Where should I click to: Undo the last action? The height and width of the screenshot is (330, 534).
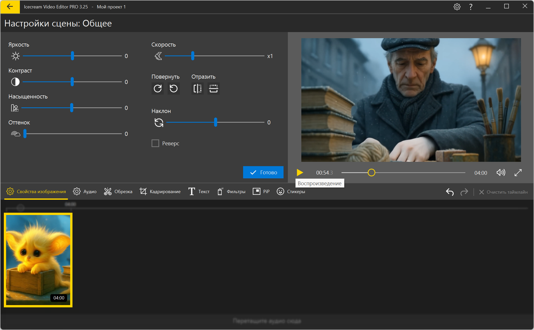(450, 192)
